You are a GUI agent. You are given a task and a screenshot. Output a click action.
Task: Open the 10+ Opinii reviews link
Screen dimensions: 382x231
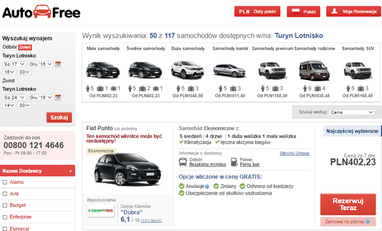[x=151, y=220]
